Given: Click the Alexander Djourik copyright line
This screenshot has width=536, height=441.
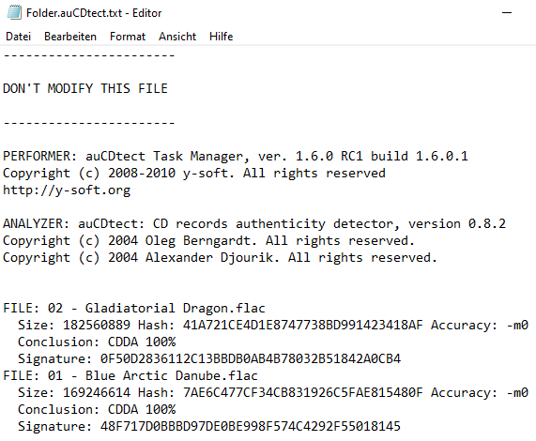Looking at the screenshot, I should coord(220,258).
